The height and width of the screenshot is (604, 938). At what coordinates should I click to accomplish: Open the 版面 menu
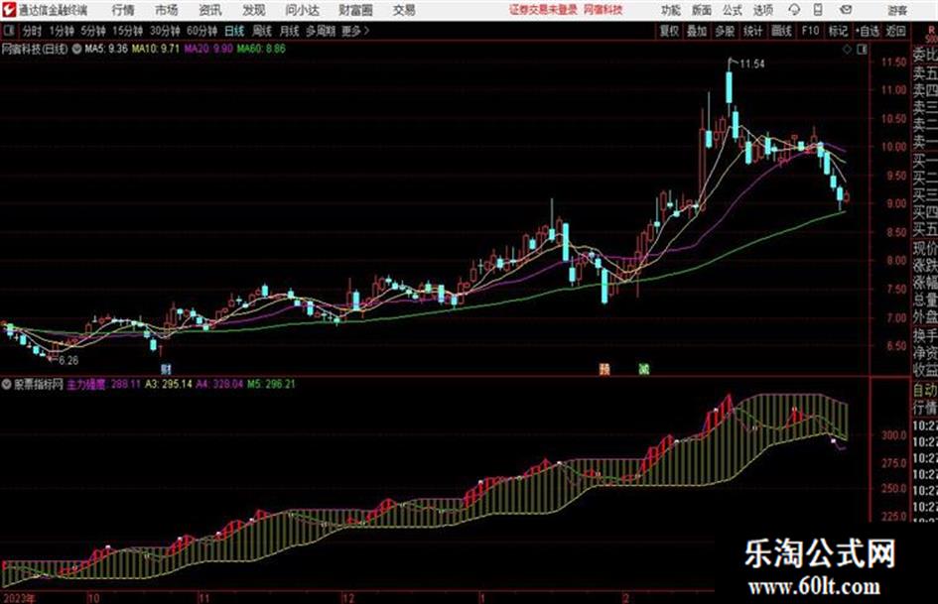tap(701, 10)
